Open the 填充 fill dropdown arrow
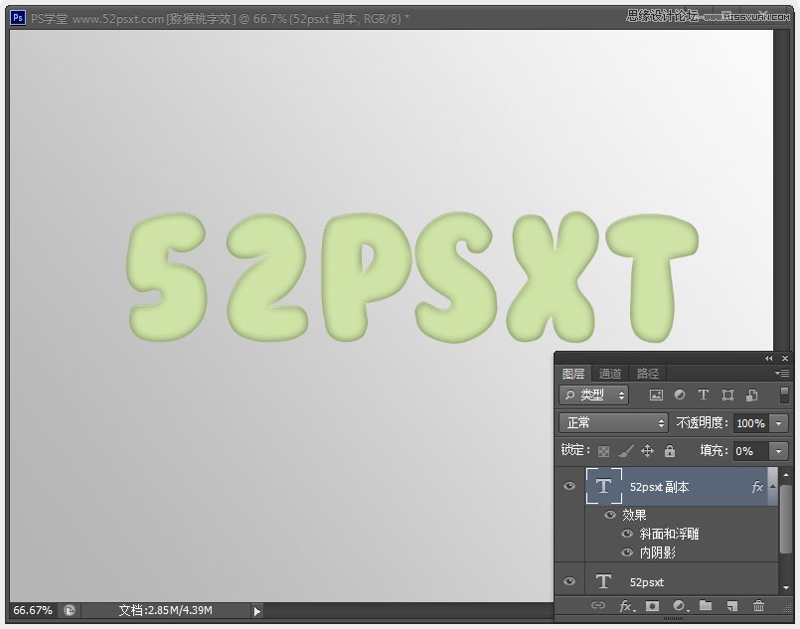The width and height of the screenshot is (800, 629). pyautogui.click(x=778, y=451)
